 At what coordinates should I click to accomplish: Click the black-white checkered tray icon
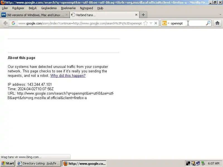point(188,163)
